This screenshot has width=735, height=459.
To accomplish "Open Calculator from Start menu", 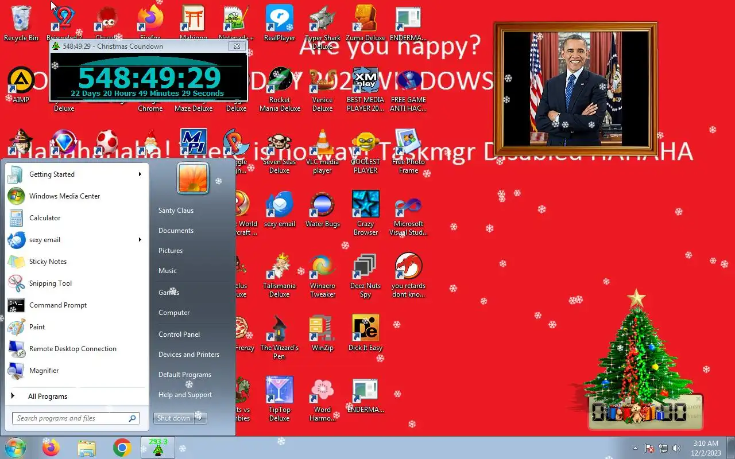I will click(x=77, y=218).
